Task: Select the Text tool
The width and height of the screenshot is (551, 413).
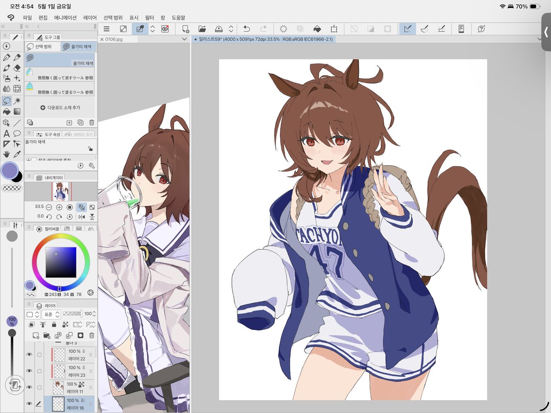Action: tap(6, 134)
